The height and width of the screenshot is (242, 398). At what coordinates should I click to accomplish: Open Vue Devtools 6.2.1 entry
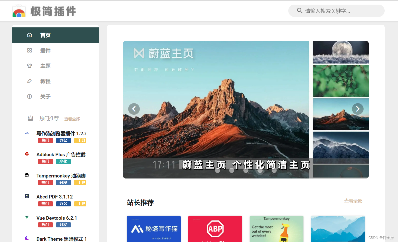(x=57, y=218)
